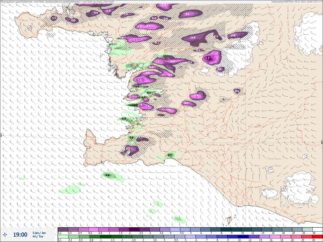Select the lavender 4 swatch in upper legend
Image resolution: width=323 pixels, height=242 pixels.
click(175, 229)
